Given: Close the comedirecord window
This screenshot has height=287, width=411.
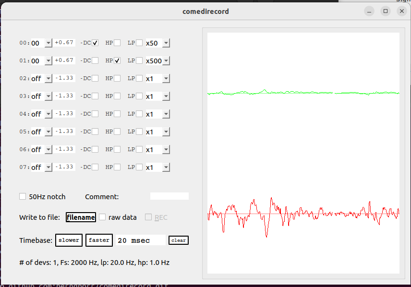Looking at the screenshot, I should (x=401, y=11).
